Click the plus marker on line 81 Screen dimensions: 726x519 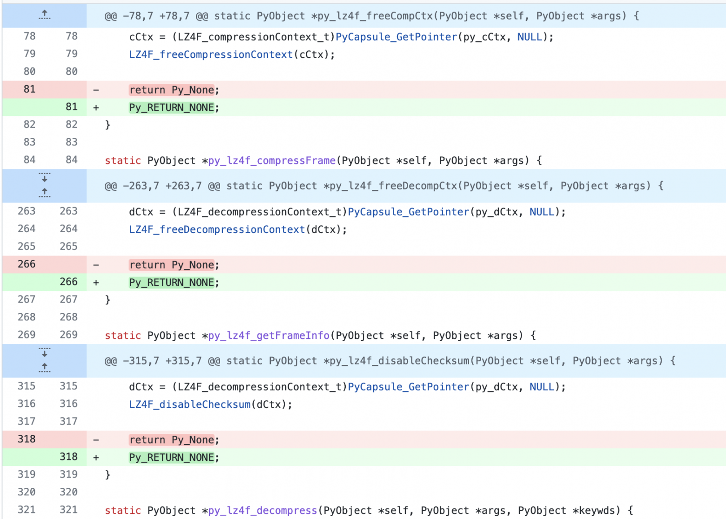[96, 108]
